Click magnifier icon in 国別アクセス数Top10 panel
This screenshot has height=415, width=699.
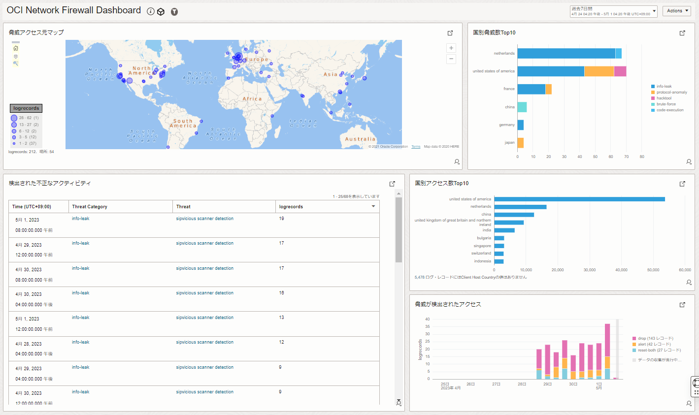[689, 282]
